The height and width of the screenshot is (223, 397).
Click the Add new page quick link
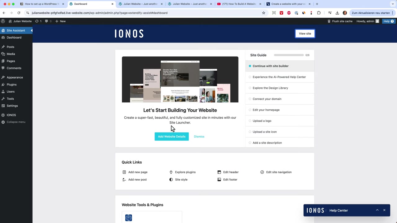point(135,172)
